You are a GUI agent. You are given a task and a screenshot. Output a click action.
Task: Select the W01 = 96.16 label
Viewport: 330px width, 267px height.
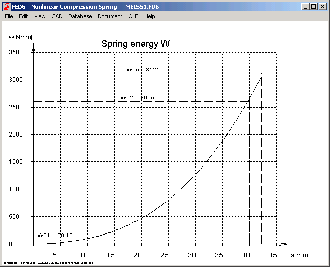tap(54, 235)
